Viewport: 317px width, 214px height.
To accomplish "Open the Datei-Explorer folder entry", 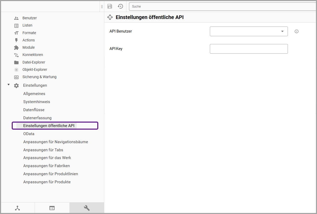I will point(34,62).
